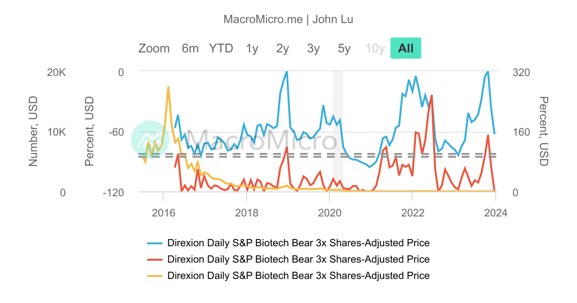Image resolution: width=577 pixels, height=303 pixels.
Task: Select the 3y zoom range
Action: click(313, 48)
